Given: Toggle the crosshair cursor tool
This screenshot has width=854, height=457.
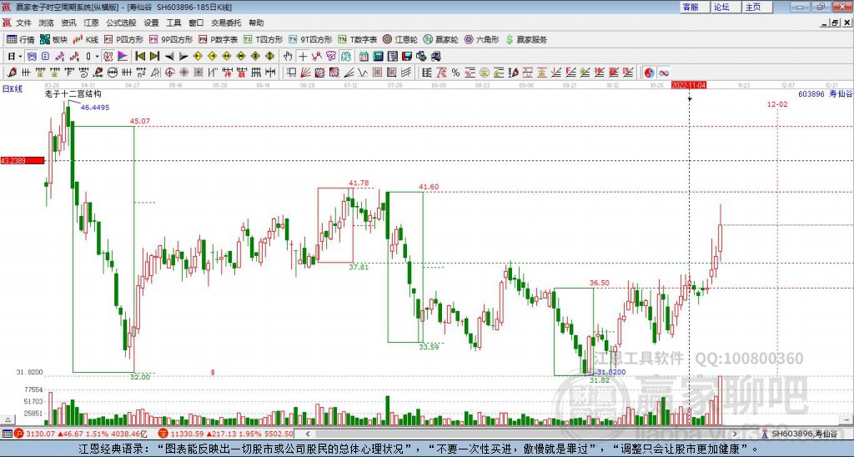Looking at the screenshot, I should coord(302,56).
